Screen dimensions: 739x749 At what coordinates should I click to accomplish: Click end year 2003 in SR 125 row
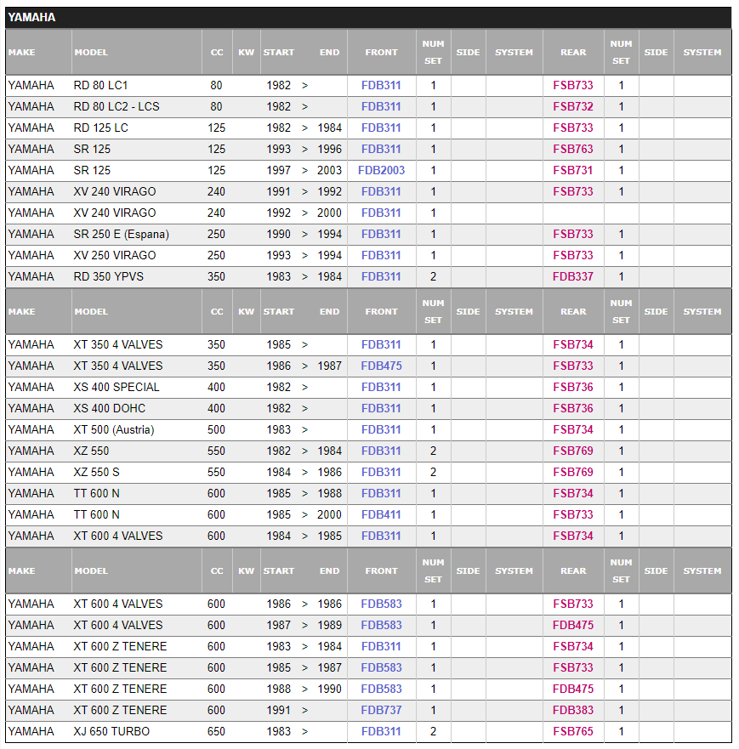coord(330,171)
